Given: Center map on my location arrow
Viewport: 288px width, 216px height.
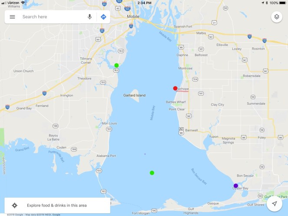Looking at the screenshot, I should pos(275,203).
